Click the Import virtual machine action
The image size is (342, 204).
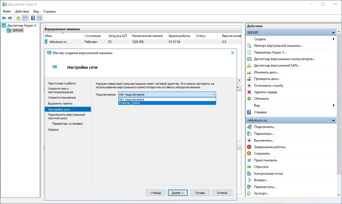click(278, 46)
